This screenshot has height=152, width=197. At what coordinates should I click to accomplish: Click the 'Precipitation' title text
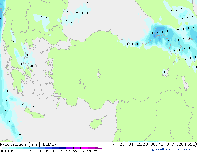tap(13, 145)
